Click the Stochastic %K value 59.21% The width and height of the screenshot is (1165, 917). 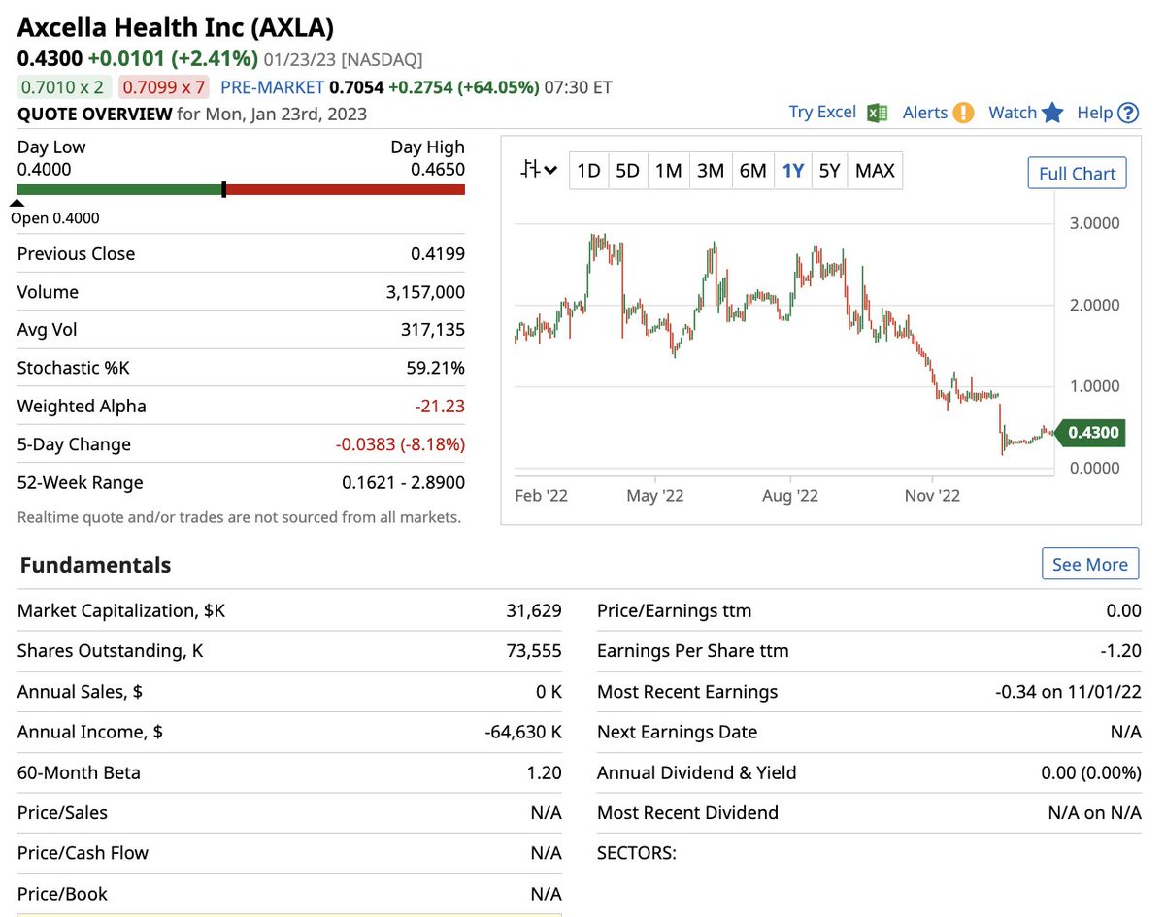(x=436, y=368)
